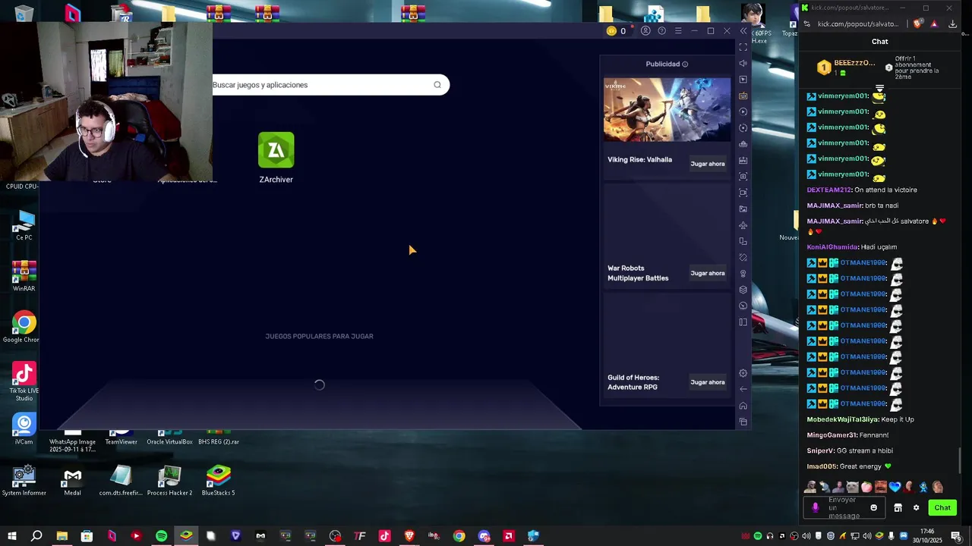The image size is (972, 546).
Task: Take a screenshot with the BlueStacks sidebar
Action: pos(743,177)
